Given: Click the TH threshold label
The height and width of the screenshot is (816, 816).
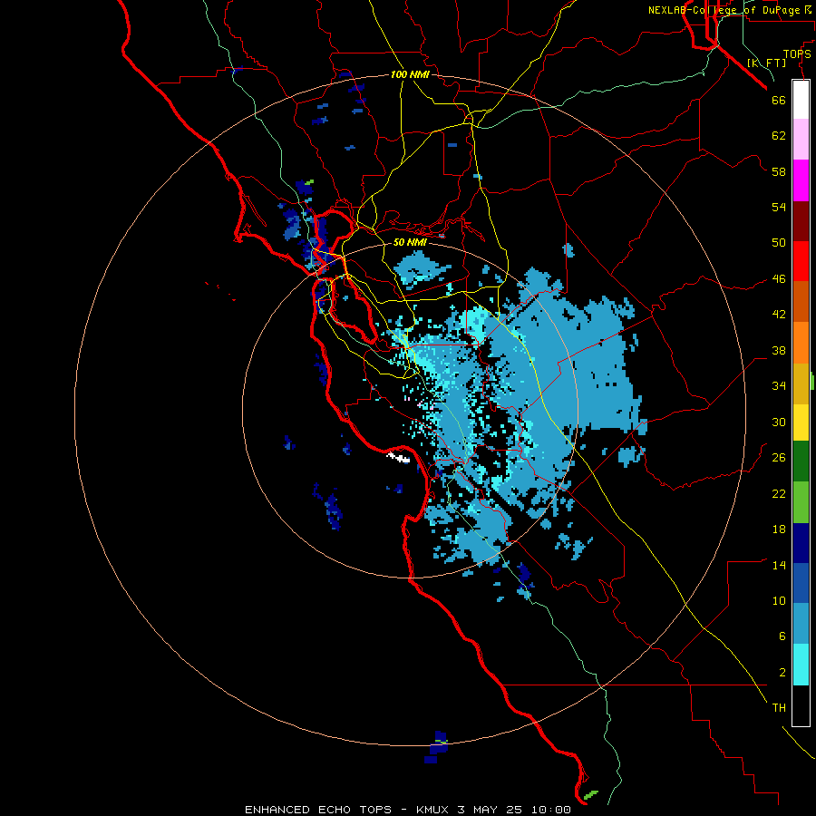Looking at the screenshot, I should [x=779, y=708].
